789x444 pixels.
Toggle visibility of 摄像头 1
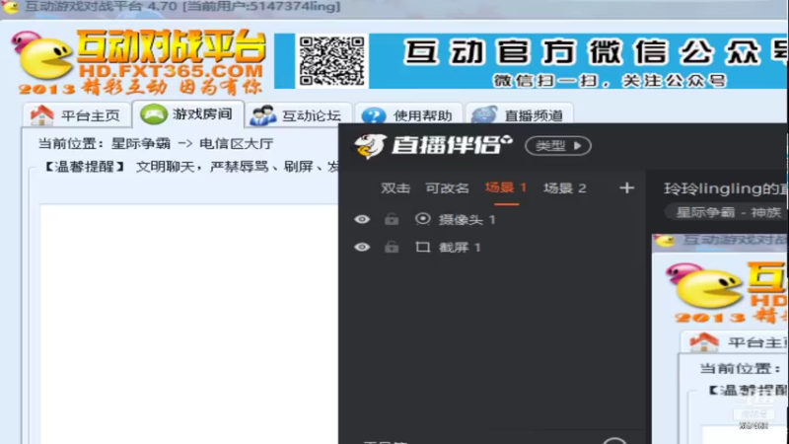pyautogui.click(x=362, y=219)
